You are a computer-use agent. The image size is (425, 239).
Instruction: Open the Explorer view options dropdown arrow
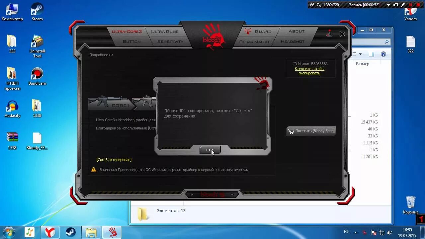click(x=360, y=54)
